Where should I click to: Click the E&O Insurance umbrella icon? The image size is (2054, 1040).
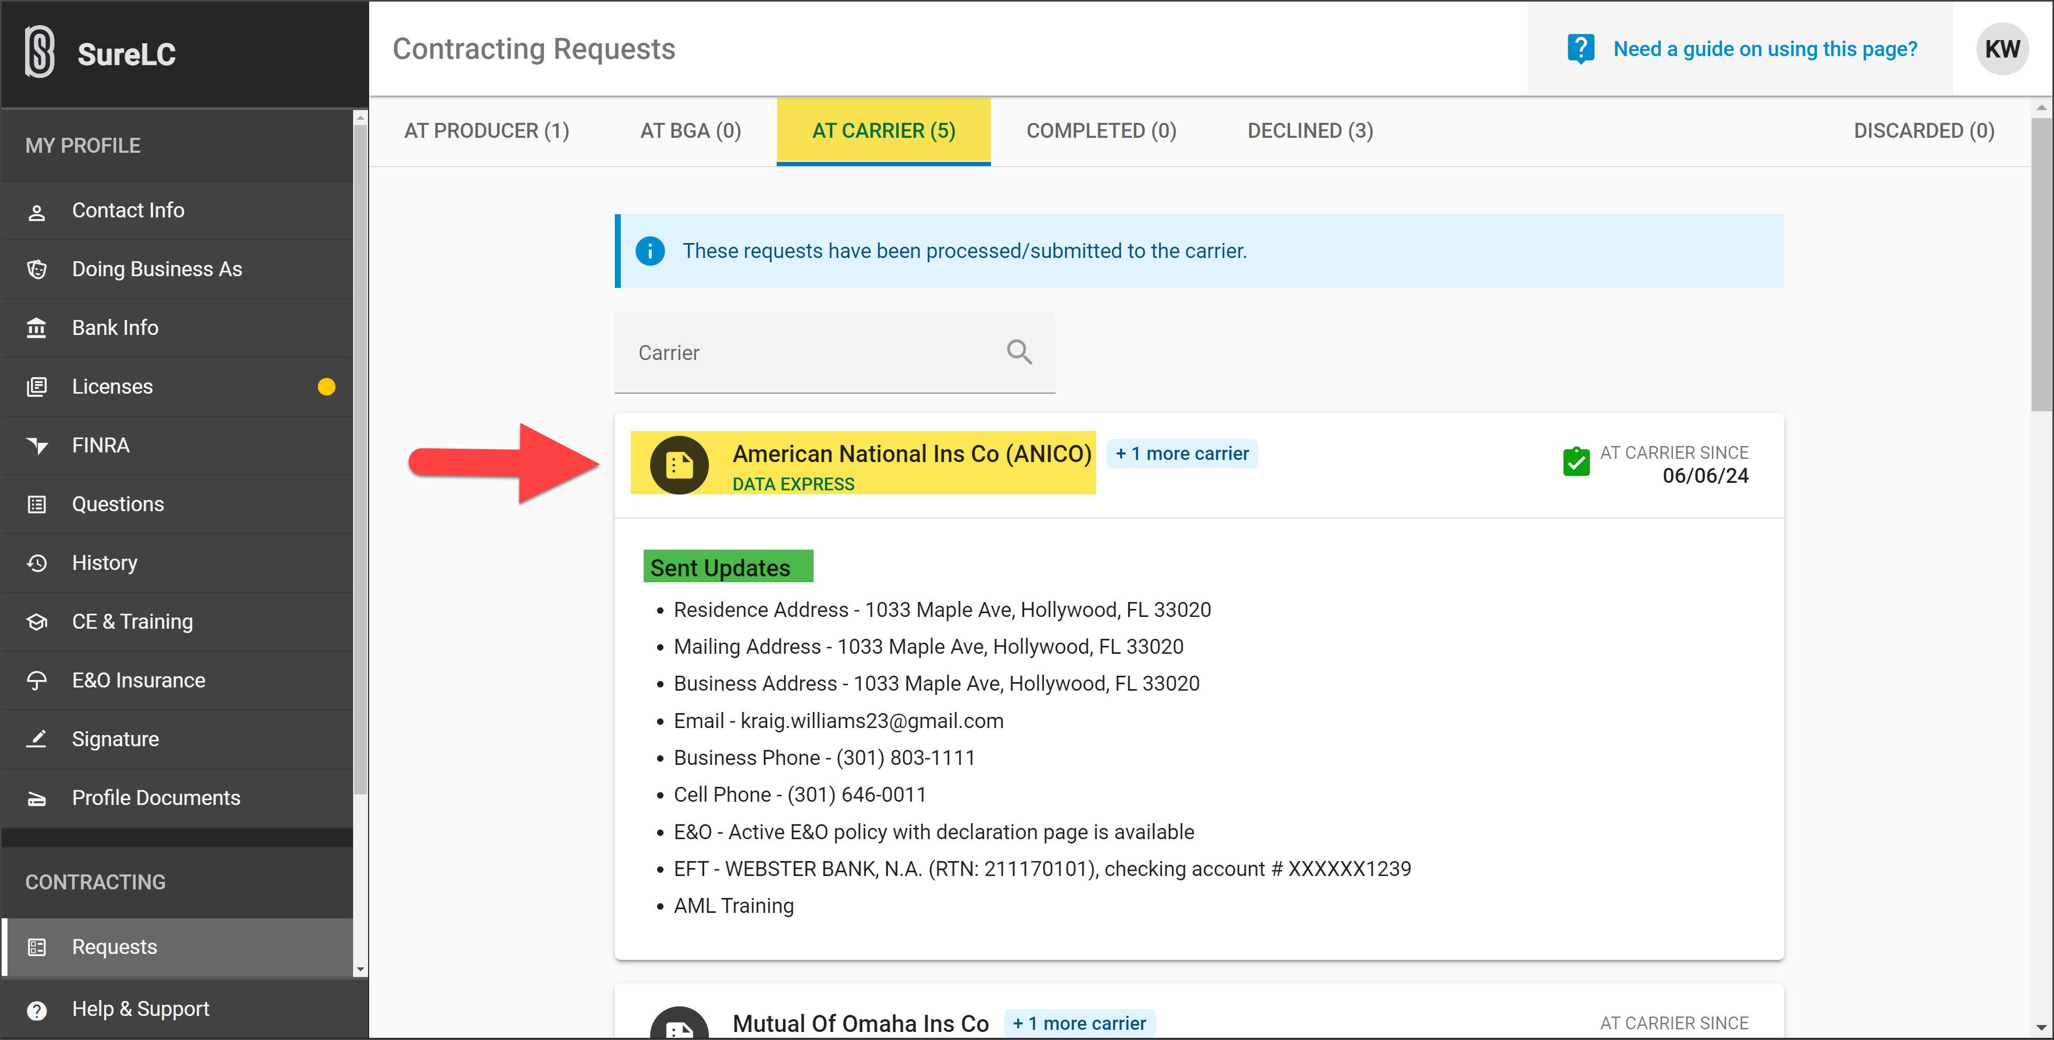[x=37, y=679]
